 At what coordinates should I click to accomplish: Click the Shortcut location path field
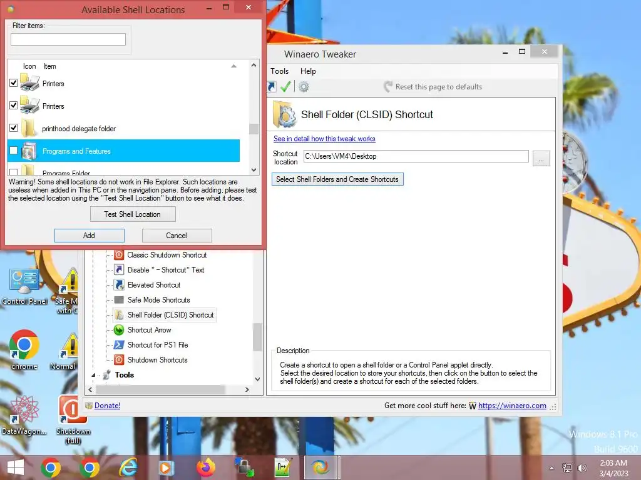tap(416, 156)
